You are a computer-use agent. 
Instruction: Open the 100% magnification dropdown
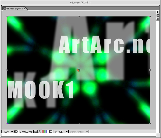[7, 132]
